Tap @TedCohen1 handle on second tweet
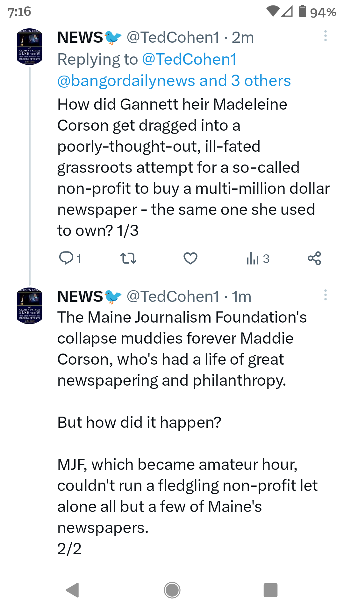Screen dimensions: 344x612 173,296
